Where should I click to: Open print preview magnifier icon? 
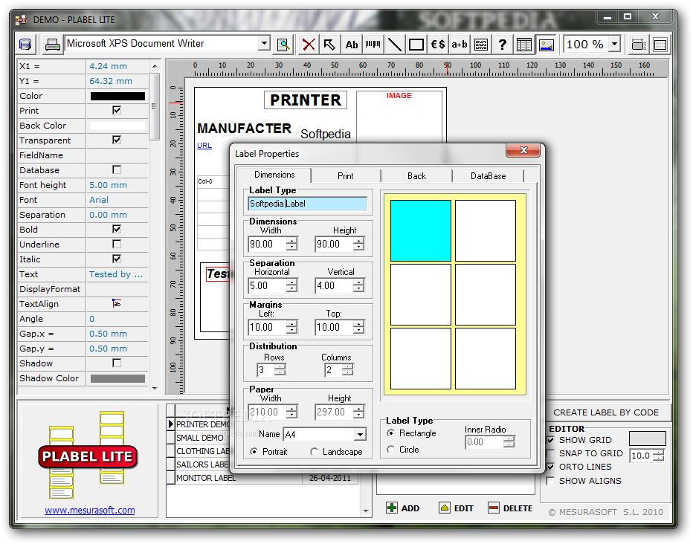283,45
